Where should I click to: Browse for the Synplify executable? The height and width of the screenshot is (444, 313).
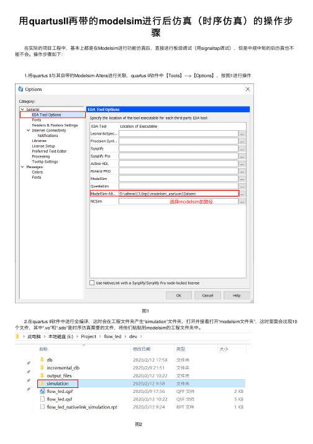coord(242,149)
